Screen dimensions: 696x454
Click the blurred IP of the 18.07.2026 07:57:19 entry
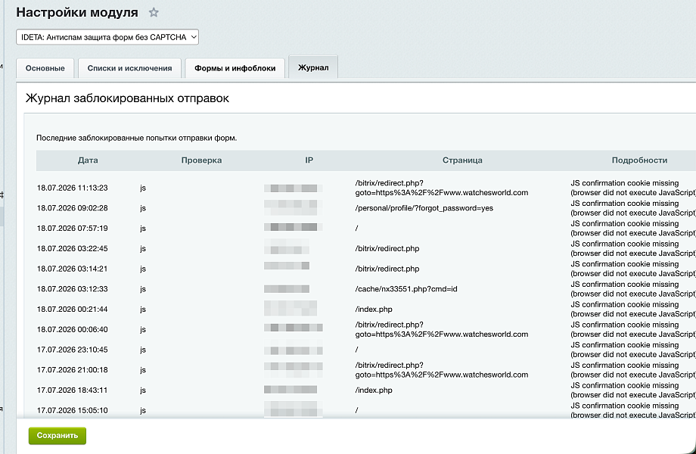coord(293,227)
